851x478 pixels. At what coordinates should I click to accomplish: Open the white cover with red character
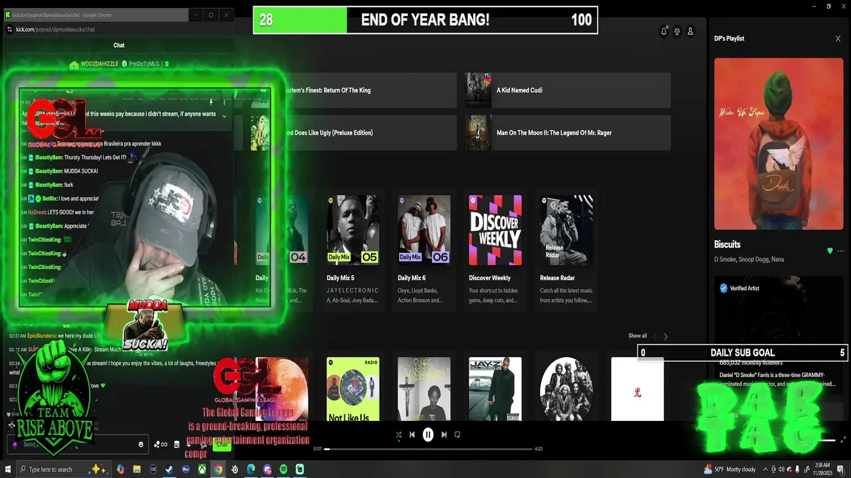(x=638, y=389)
